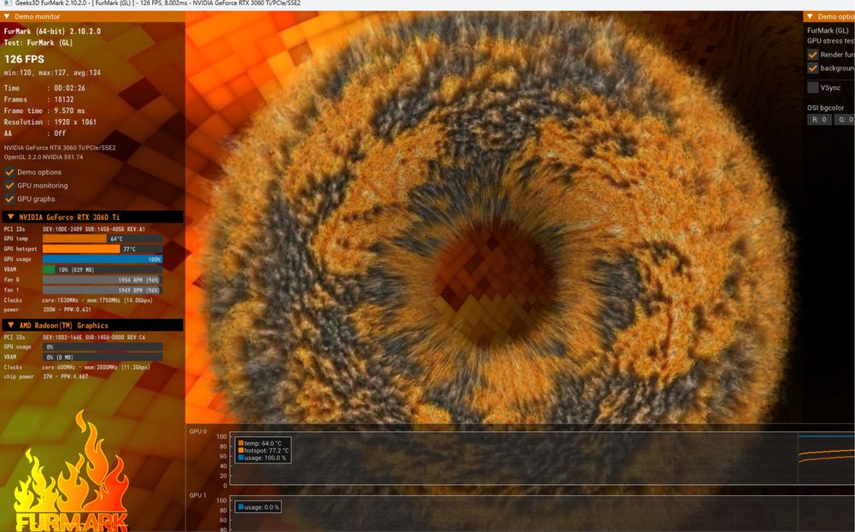Click the 126 FPS readout

pos(25,59)
